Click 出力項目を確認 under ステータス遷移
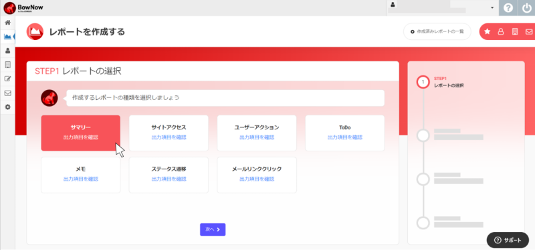This screenshot has width=535, height=250. 169,179
